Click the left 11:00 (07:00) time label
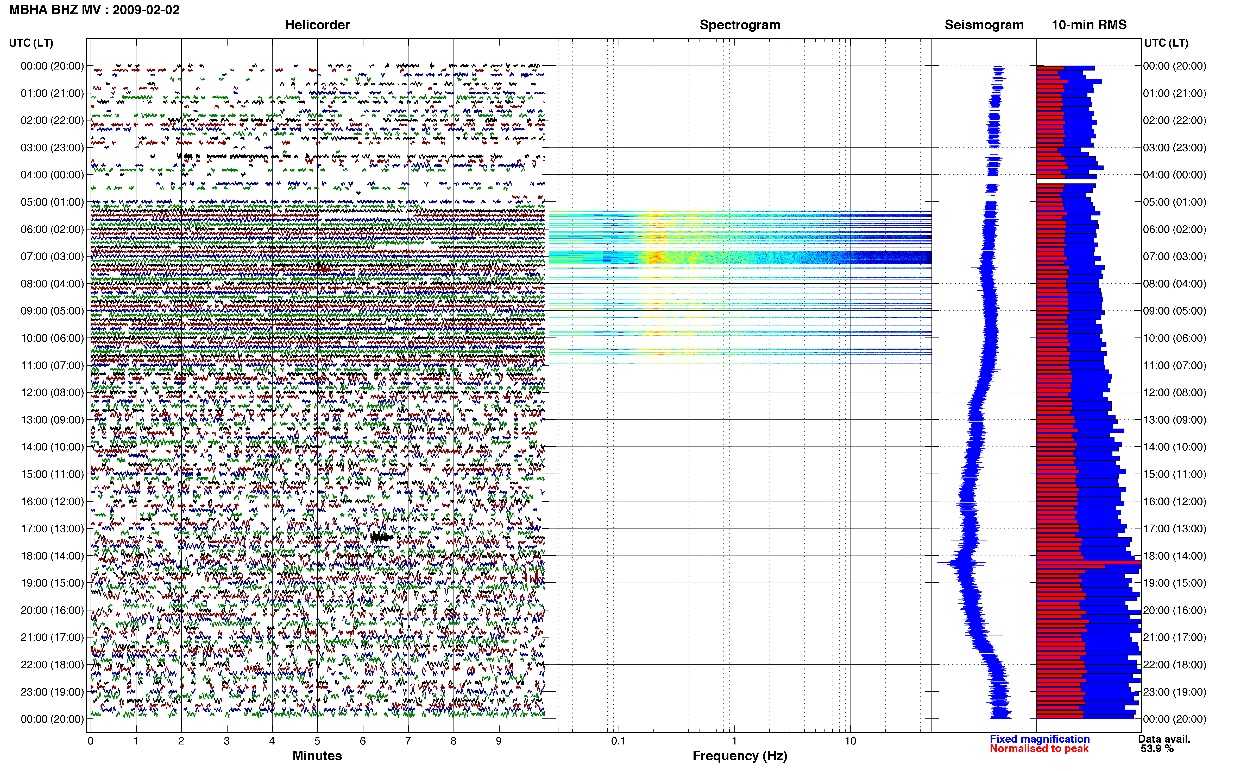 point(52,366)
